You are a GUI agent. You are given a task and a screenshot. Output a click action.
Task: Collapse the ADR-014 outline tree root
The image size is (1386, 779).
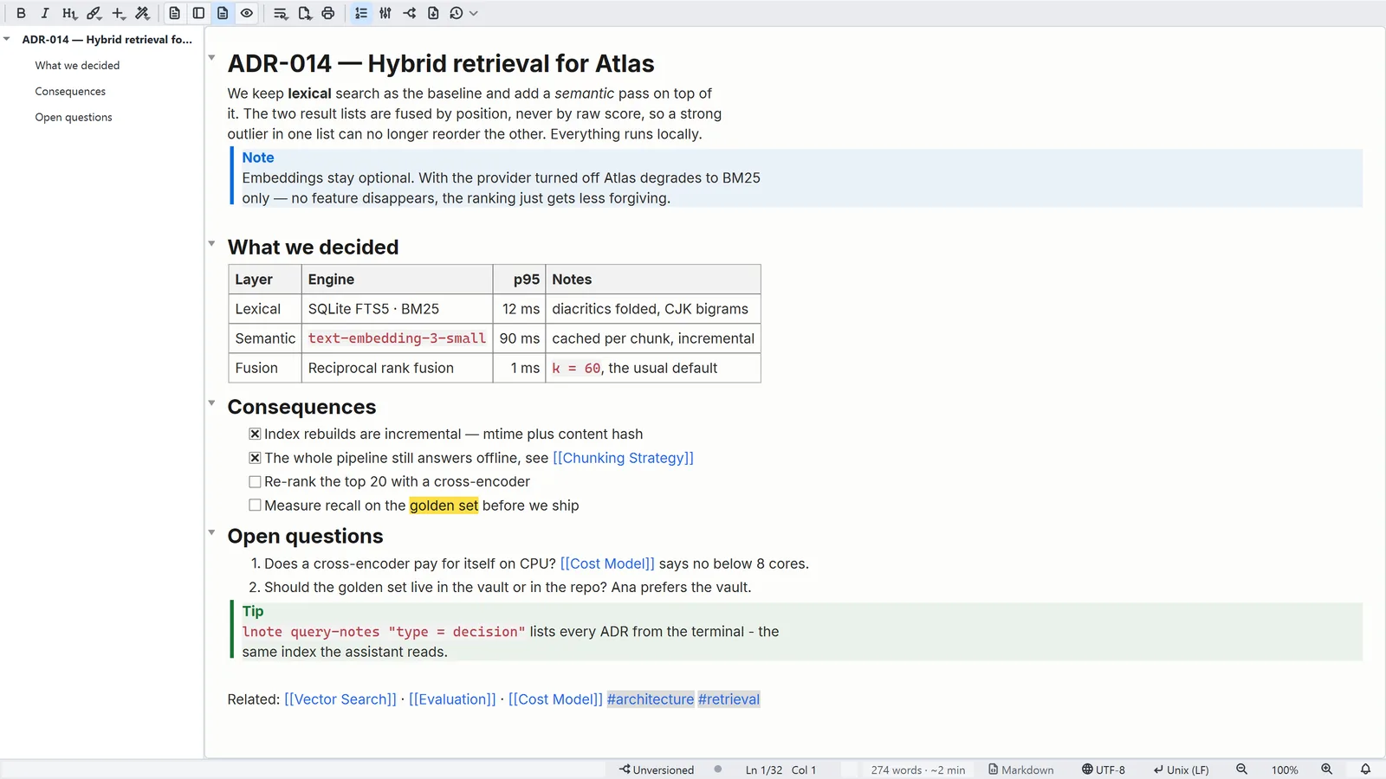coord(7,39)
